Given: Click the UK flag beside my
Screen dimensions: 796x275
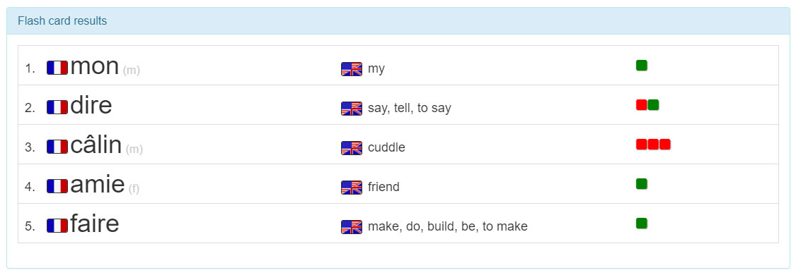Looking at the screenshot, I should 352,69.
